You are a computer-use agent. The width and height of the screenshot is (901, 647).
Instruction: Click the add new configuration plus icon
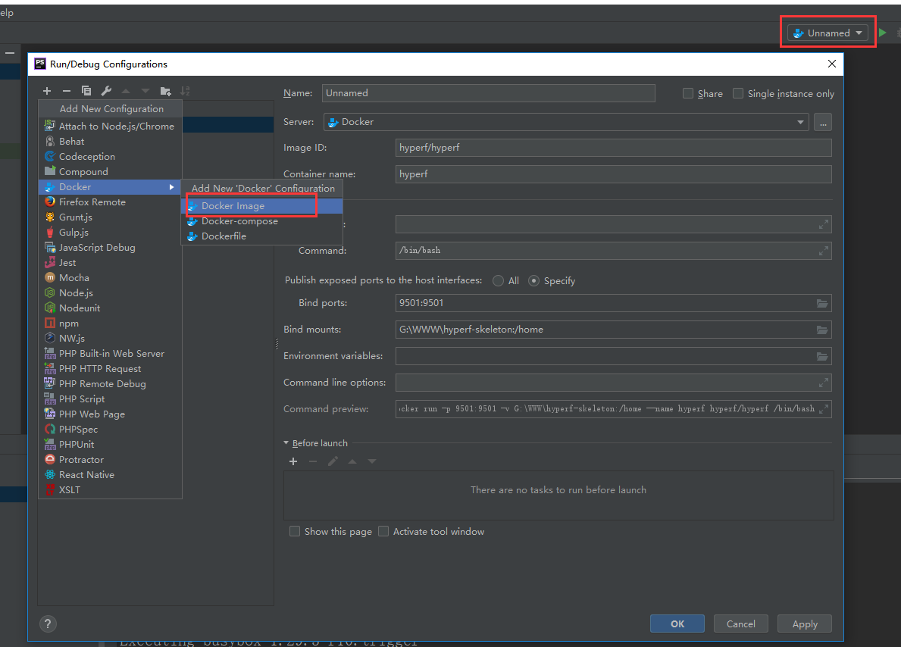(x=47, y=91)
